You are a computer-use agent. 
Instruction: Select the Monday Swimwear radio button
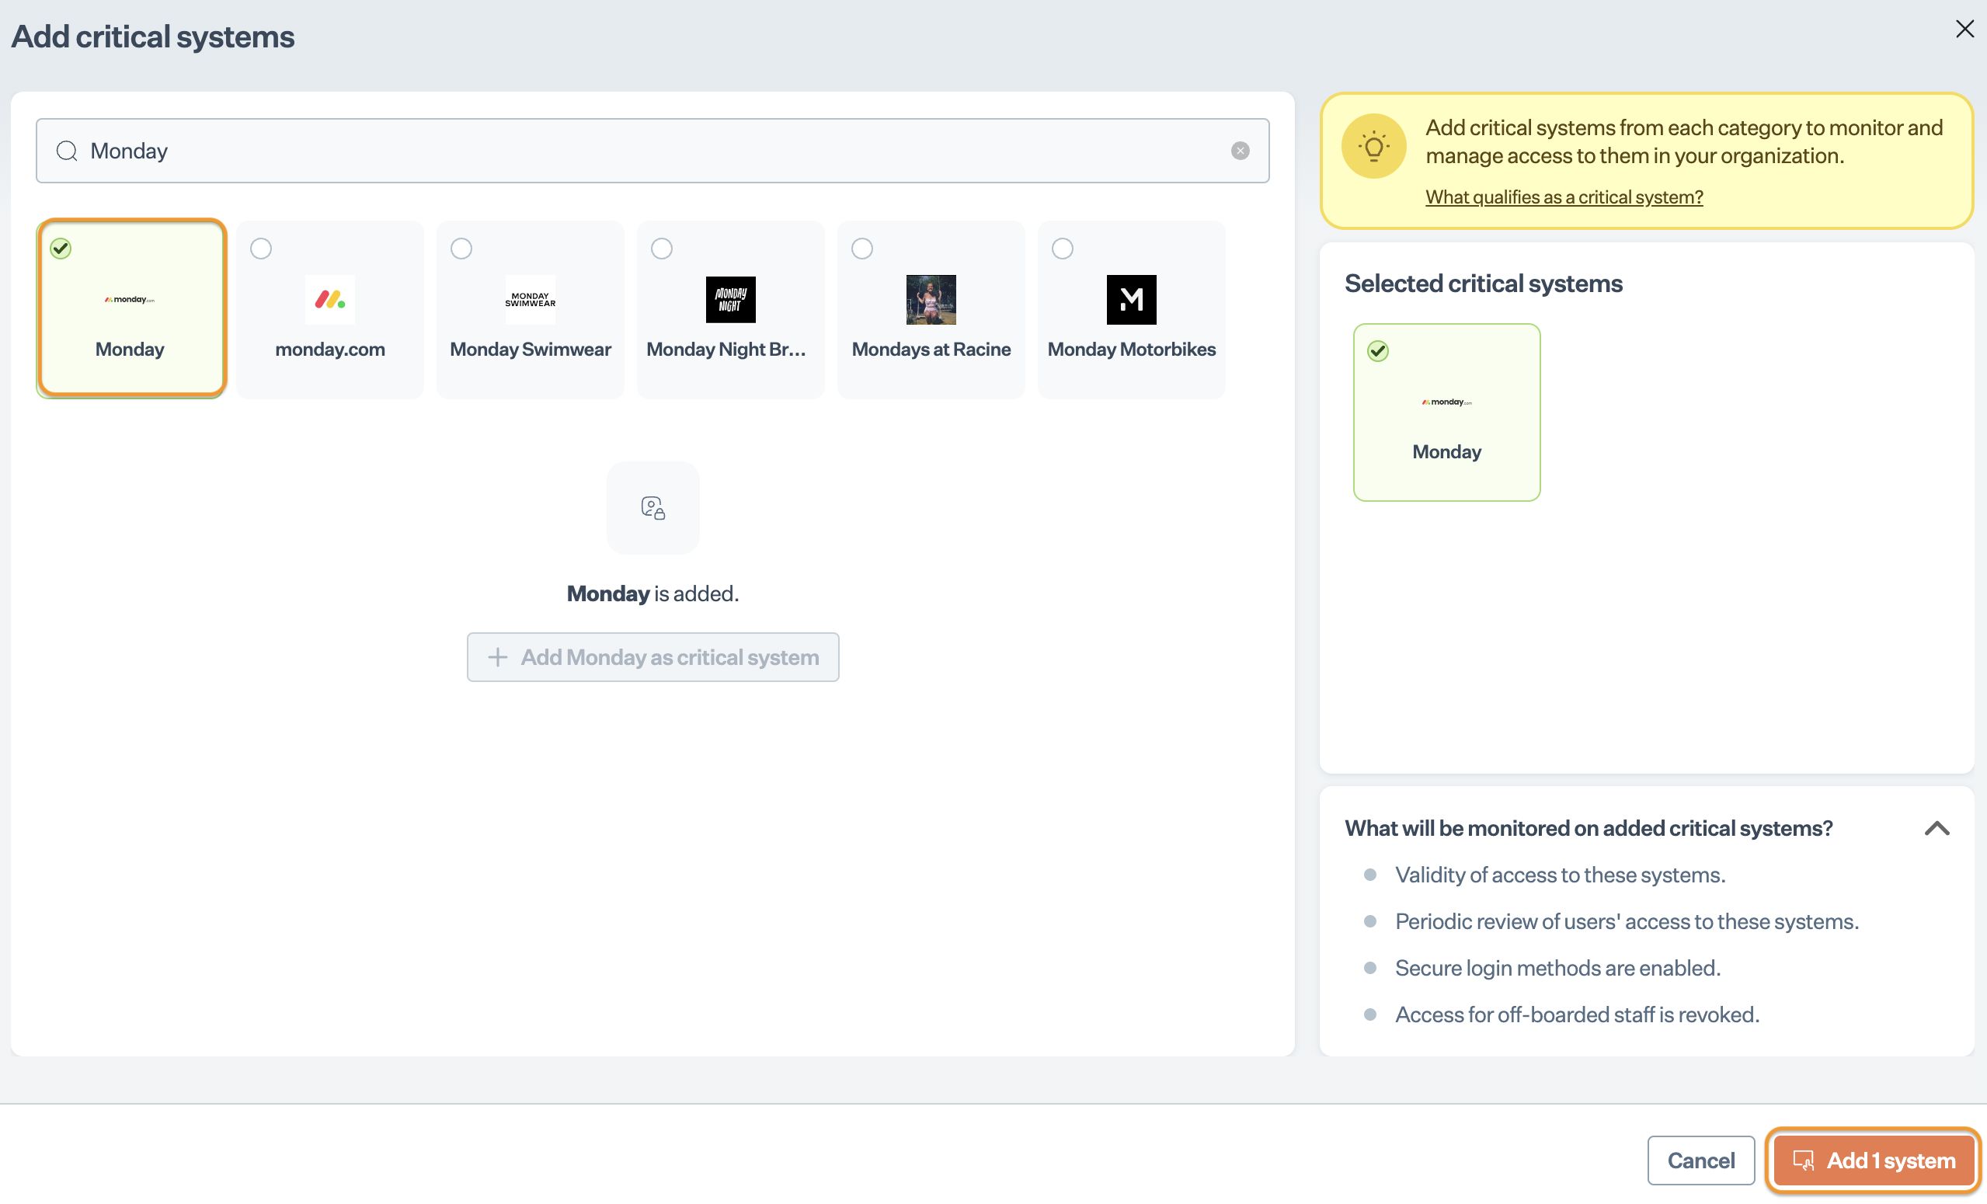pyautogui.click(x=461, y=249)
